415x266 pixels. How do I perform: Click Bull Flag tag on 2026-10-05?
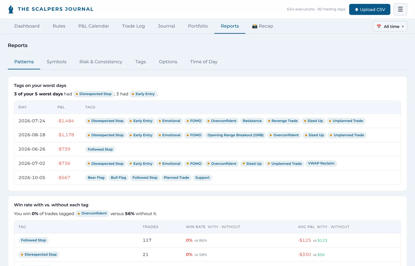click(118, 178)
